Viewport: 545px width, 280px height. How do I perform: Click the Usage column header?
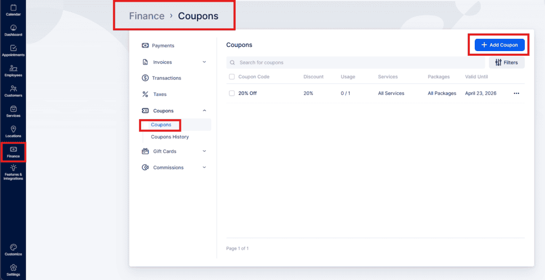348,77
